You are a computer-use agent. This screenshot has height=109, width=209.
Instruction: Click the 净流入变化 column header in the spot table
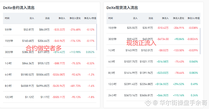coord(179,18)
